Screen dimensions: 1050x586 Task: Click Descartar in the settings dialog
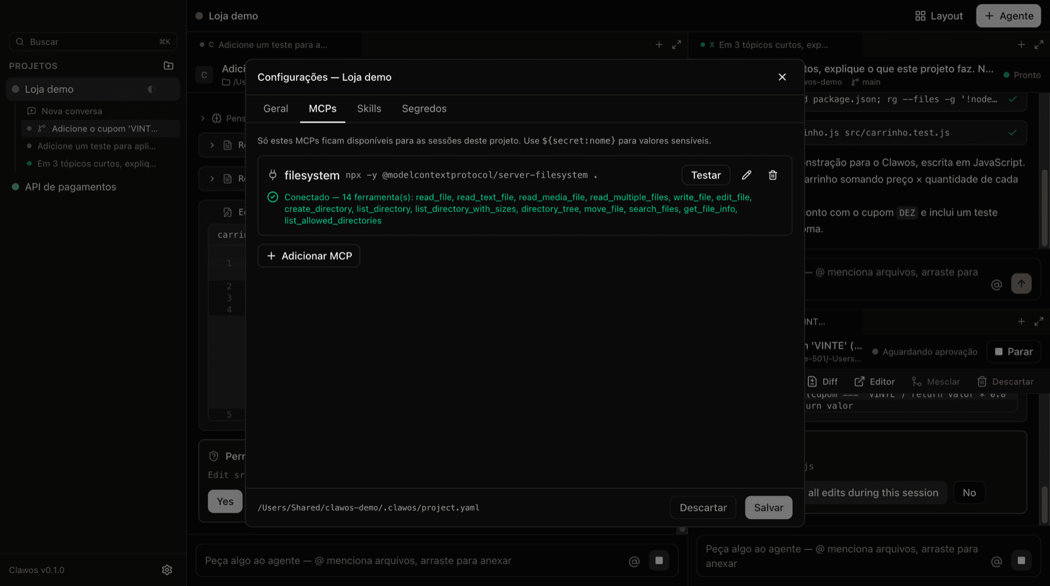pyautogui.click(x=703, y=508)
